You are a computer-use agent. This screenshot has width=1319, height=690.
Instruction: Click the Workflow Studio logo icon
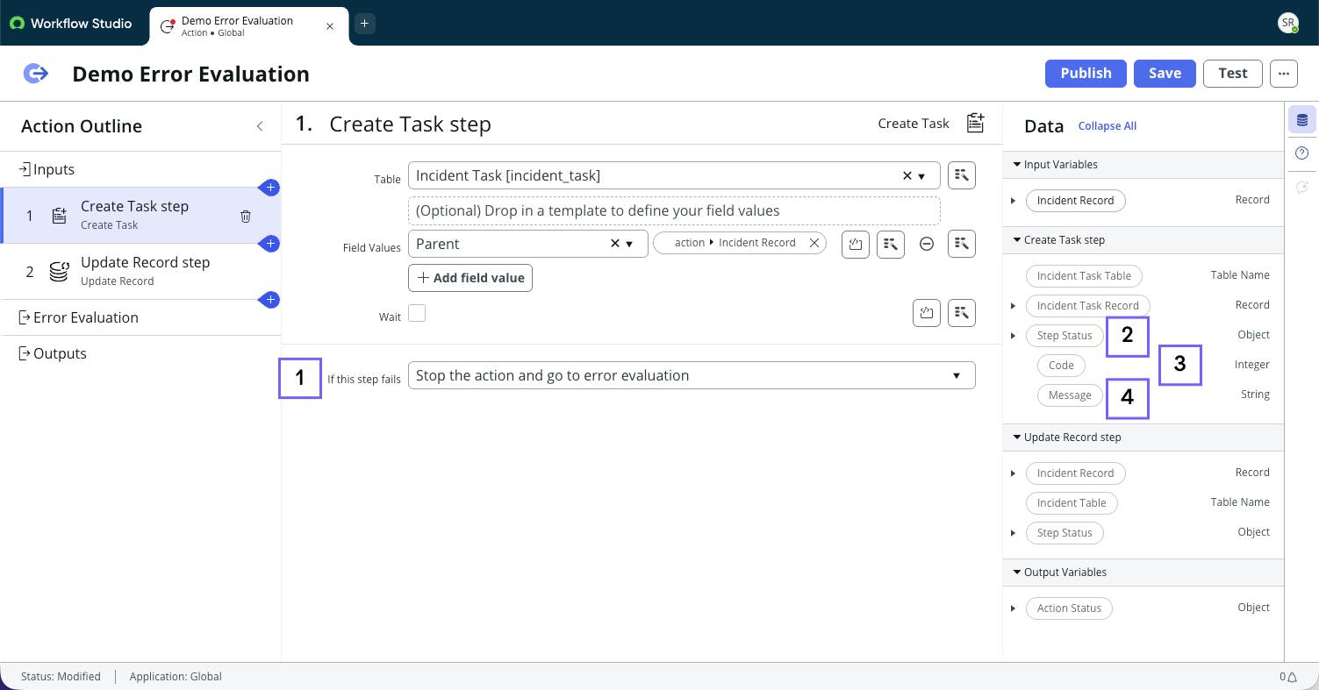pyautogui.click(x=17, y=24)
